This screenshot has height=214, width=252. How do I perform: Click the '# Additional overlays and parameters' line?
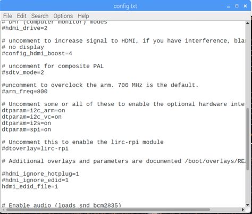123,161
